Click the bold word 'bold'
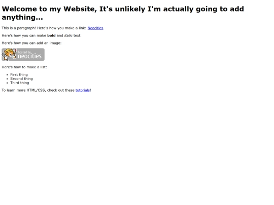Image resolution: width=274 pixels, height=205 pixels. [51, 35]
